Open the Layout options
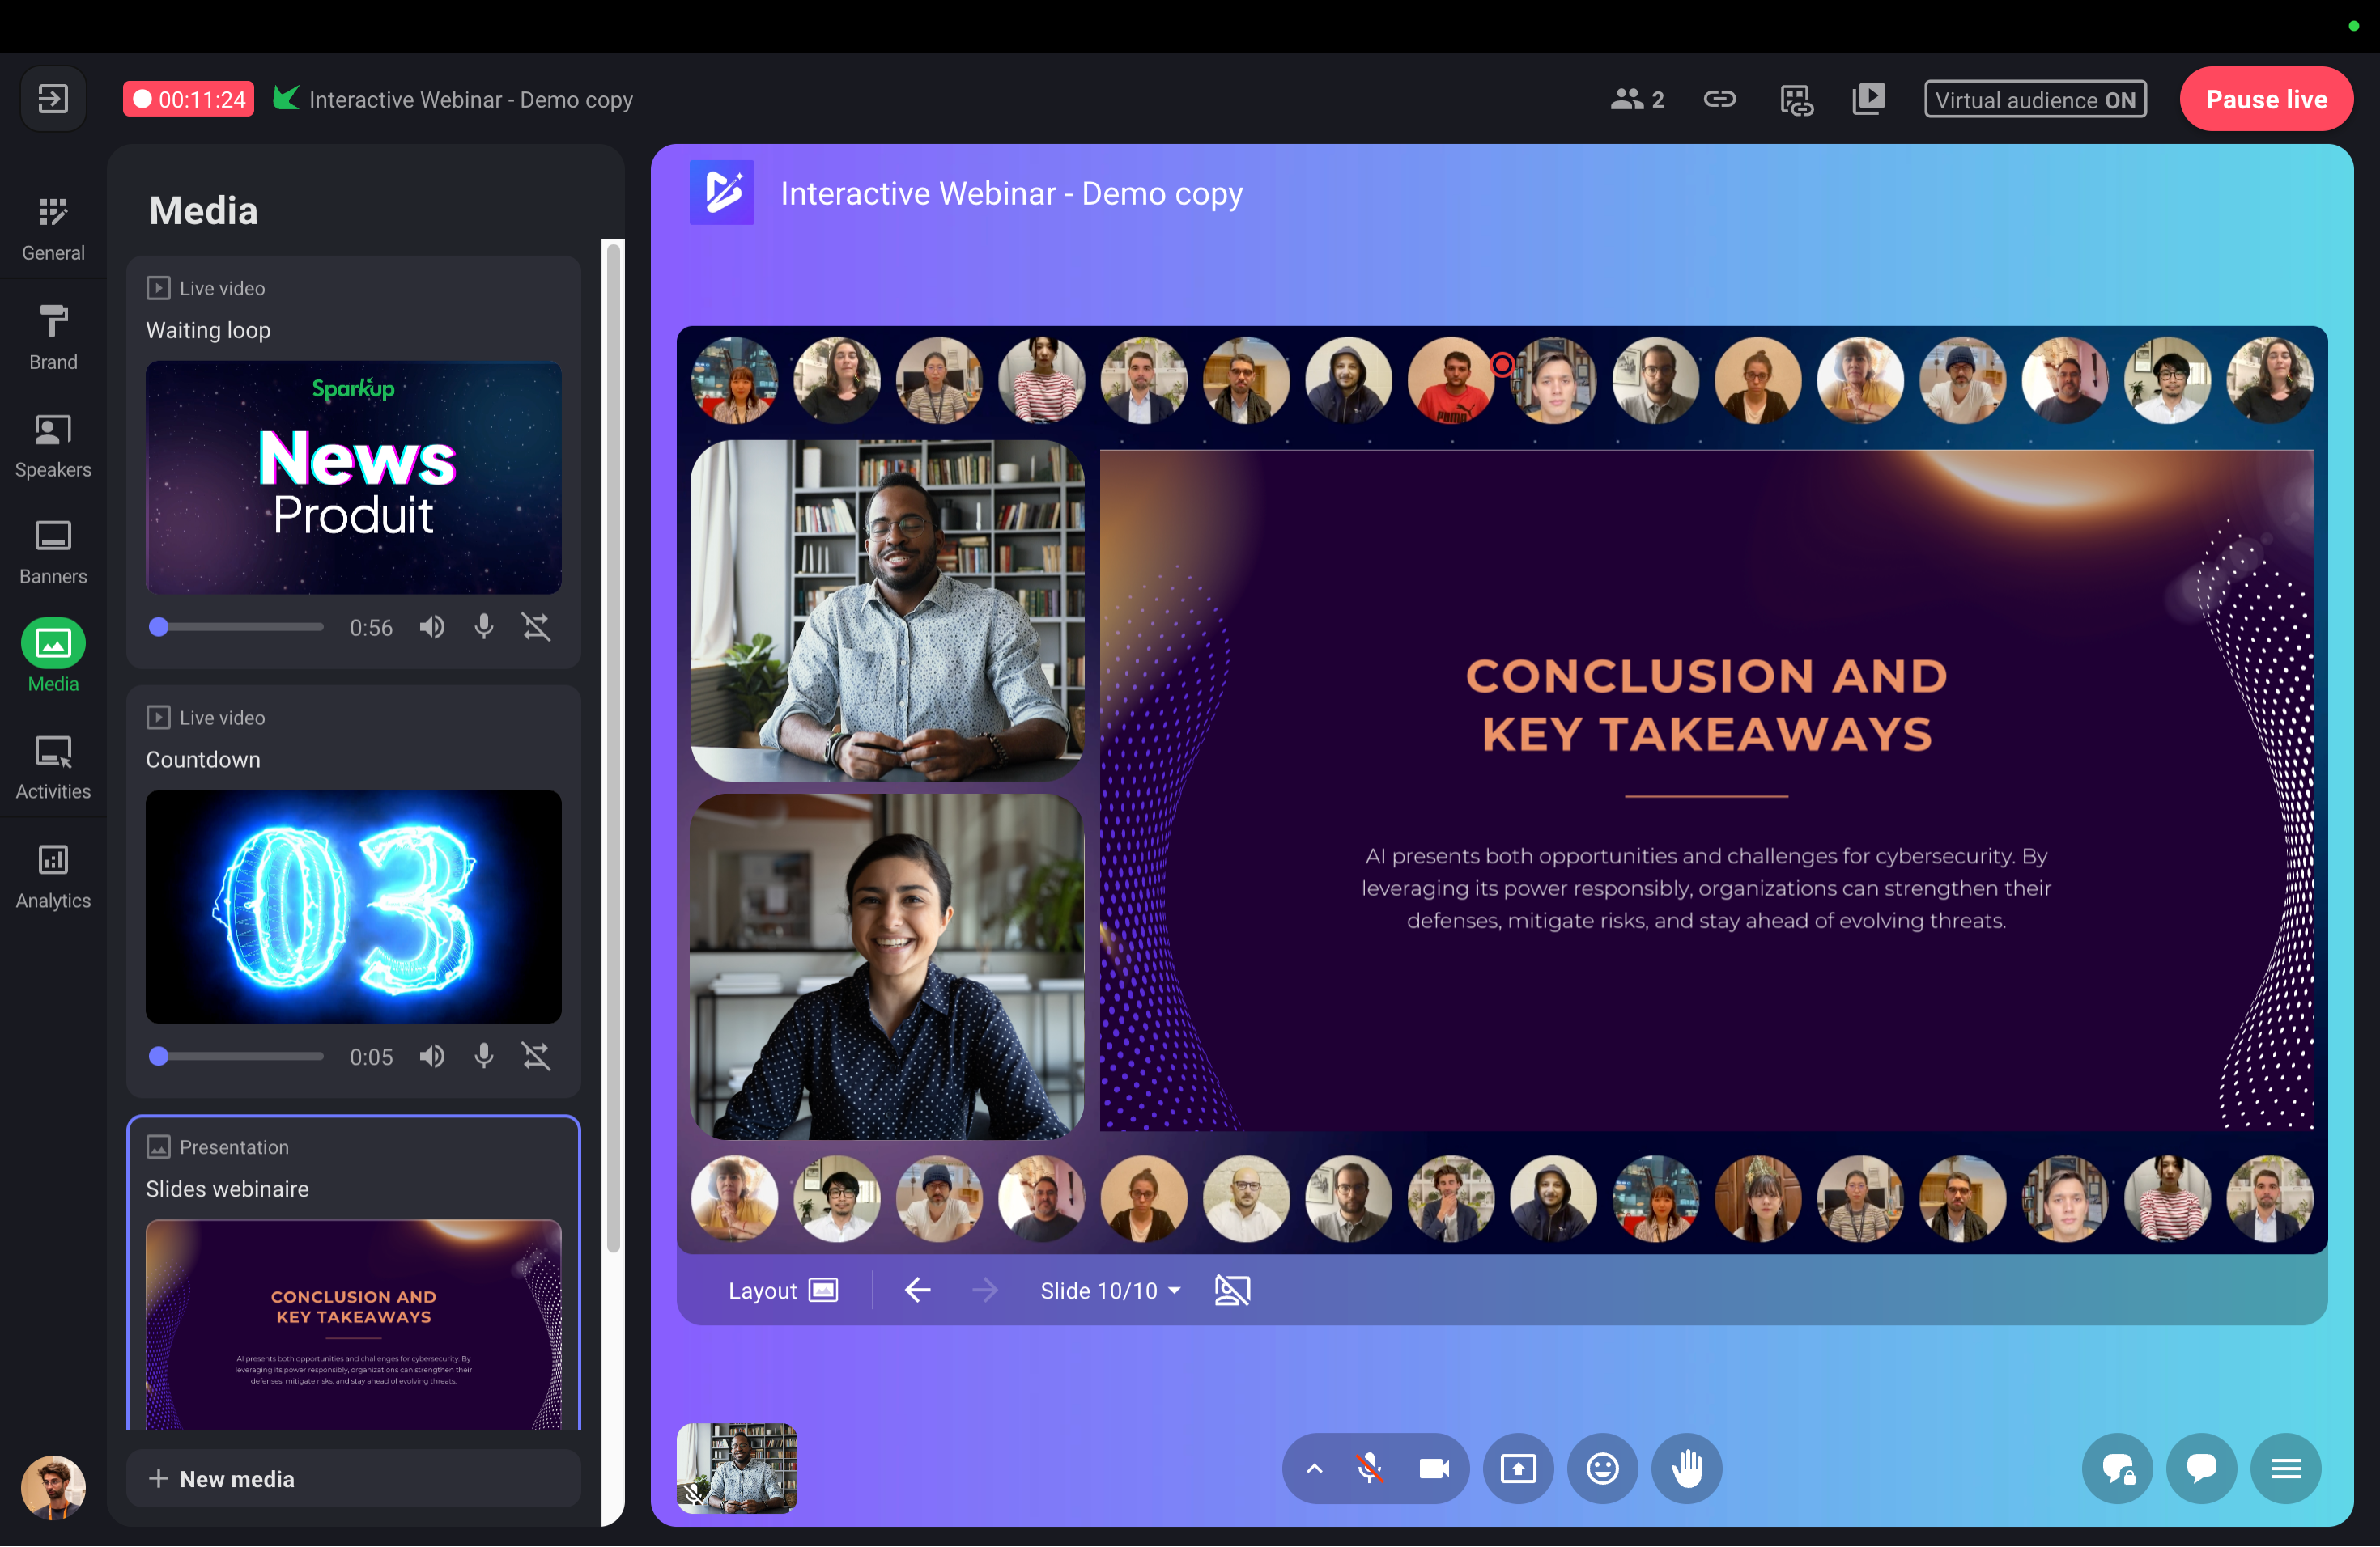Image resolution: width=2380 pixels, height=1547 pixels. (x=782, y=1291)
